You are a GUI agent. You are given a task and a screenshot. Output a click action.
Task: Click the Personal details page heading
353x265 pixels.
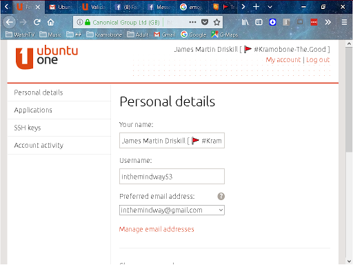pyautogui.click(x=168, y=101)
